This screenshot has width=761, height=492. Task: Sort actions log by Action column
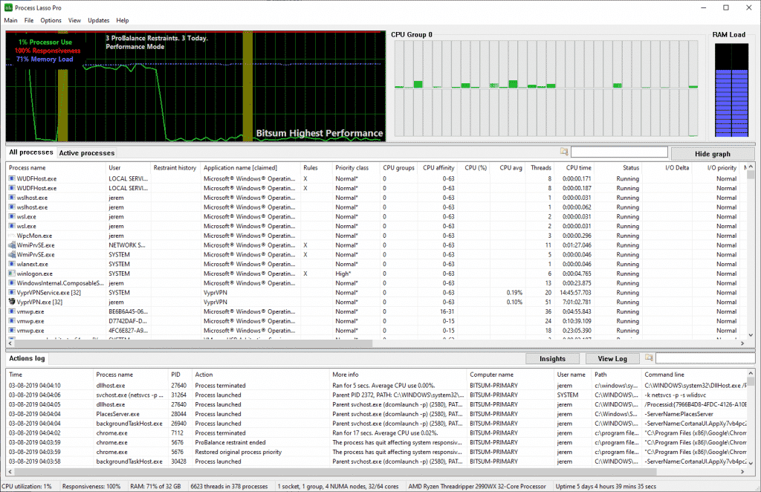click(x=261, y=375)
